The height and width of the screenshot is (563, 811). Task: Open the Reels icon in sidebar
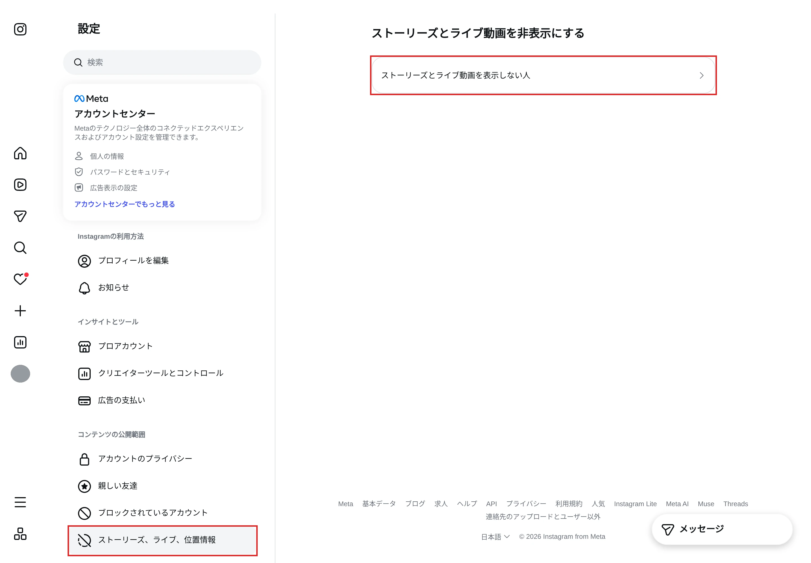20,184
